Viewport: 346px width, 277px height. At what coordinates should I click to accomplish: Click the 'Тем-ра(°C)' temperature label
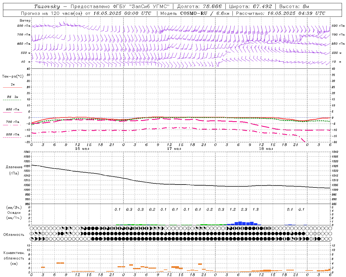point(13,77)
